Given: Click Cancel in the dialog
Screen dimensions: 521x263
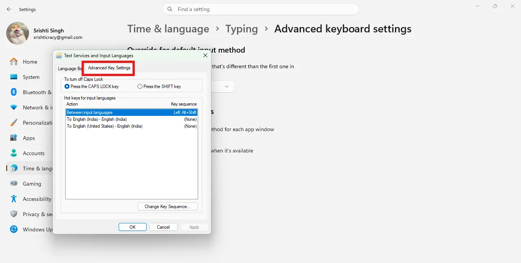Looking at the screenshot, I should 163,227.
